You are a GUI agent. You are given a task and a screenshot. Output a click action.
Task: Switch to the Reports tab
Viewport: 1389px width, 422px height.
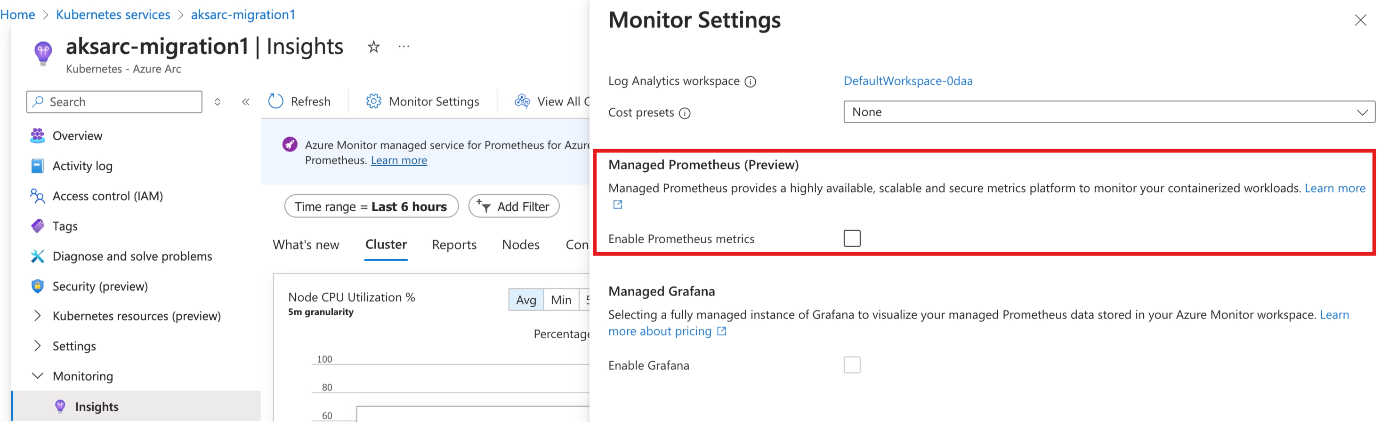tap(454, 245)
